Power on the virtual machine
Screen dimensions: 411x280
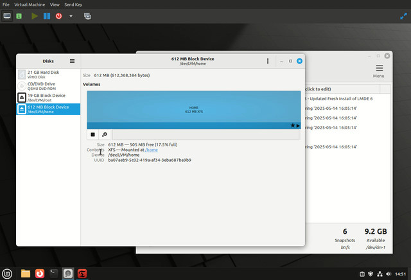click(34, 16)
